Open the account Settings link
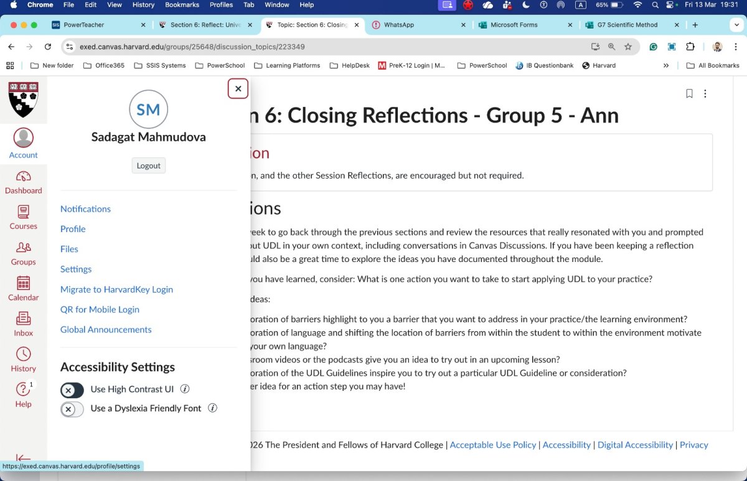747x481 pixels. [x=76, y=269]
